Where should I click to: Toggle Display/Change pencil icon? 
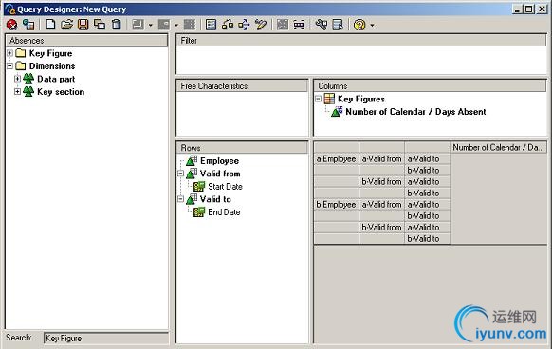pyautogui.click(x=261, y=25)
